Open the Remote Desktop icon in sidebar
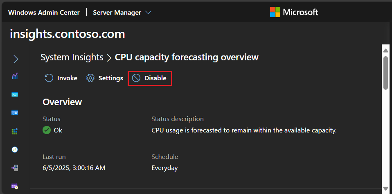This screenshot has height=194, width=392. tap(15, 150)
